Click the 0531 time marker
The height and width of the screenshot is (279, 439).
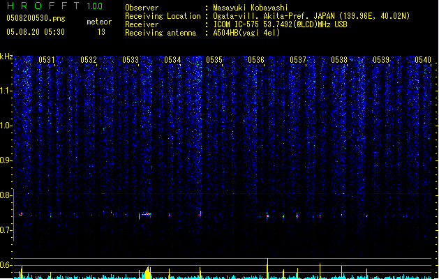pyautogui.click(x=47, y=60)
